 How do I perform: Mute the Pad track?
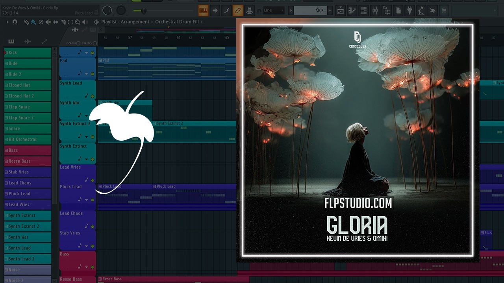[x=93, y=74]
